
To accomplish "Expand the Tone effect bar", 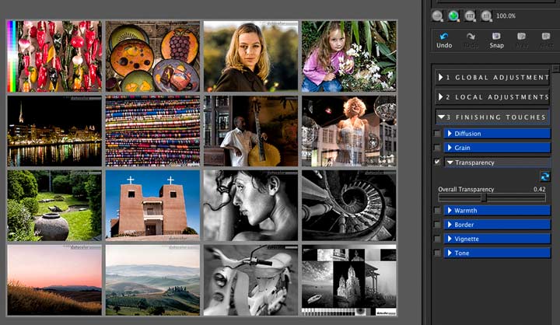I will click(x=497, y=253).
